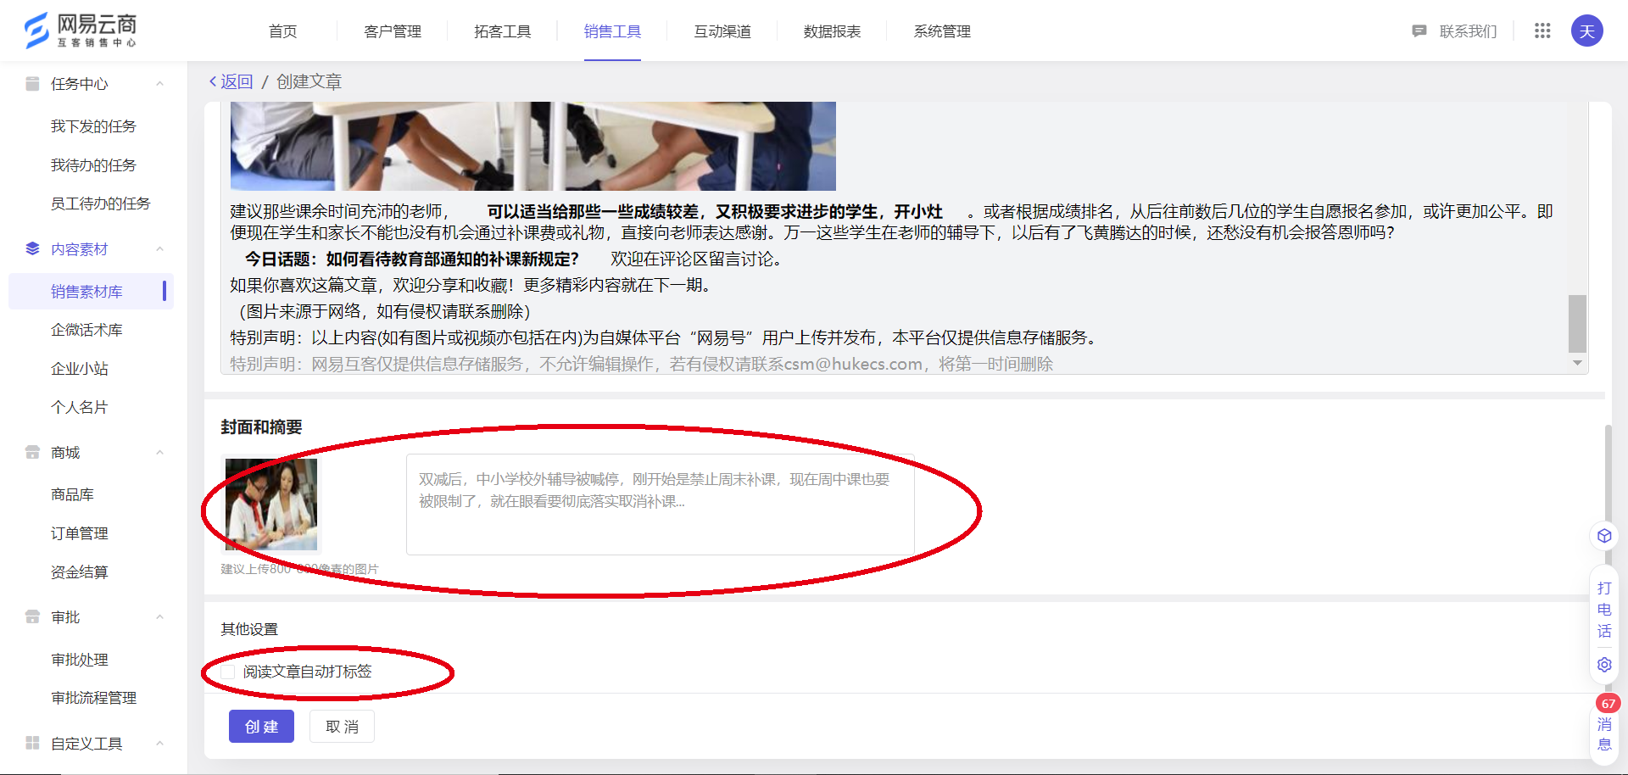Click the 今日话题 bold line in editor
The height and width of the screenshot is (775, 1628).
point(412,259)
